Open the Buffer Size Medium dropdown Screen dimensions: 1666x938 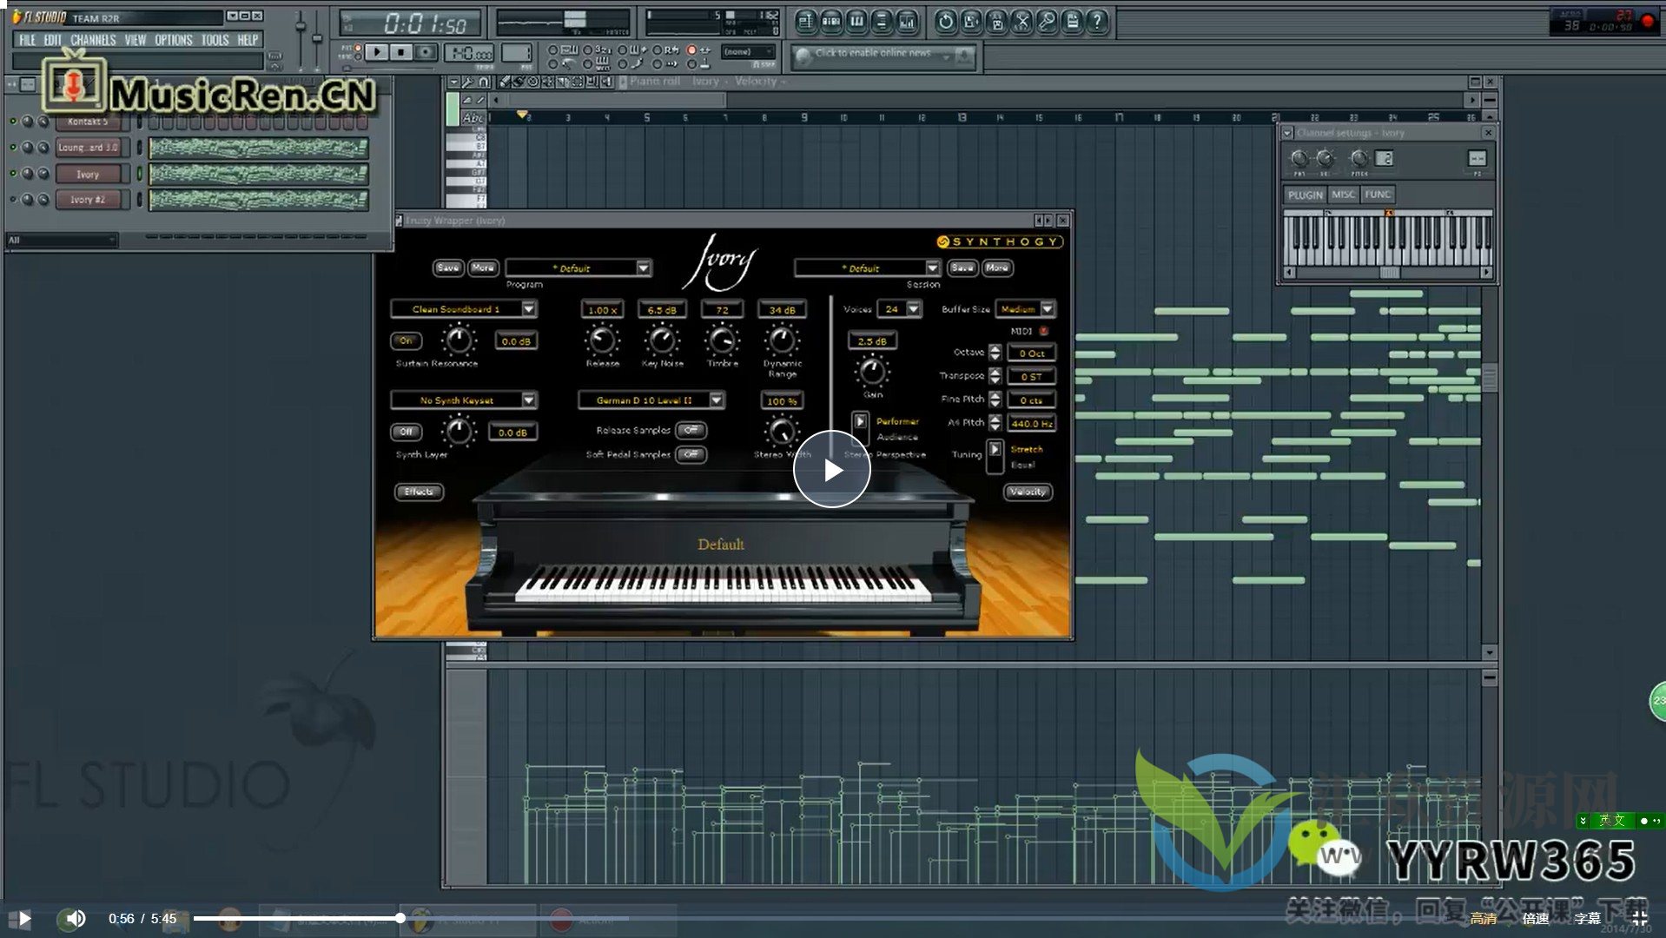[1047, 309]
